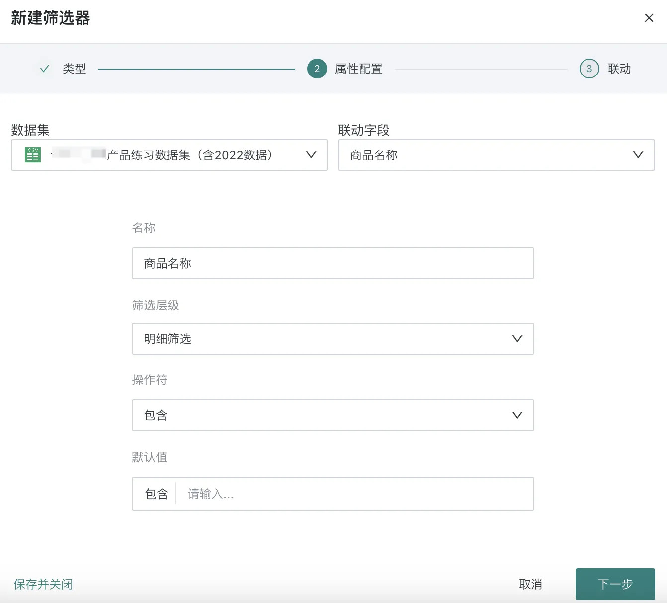Click the 联动字段 chevron arrow
667x603 pixels.
pos(638,155)
